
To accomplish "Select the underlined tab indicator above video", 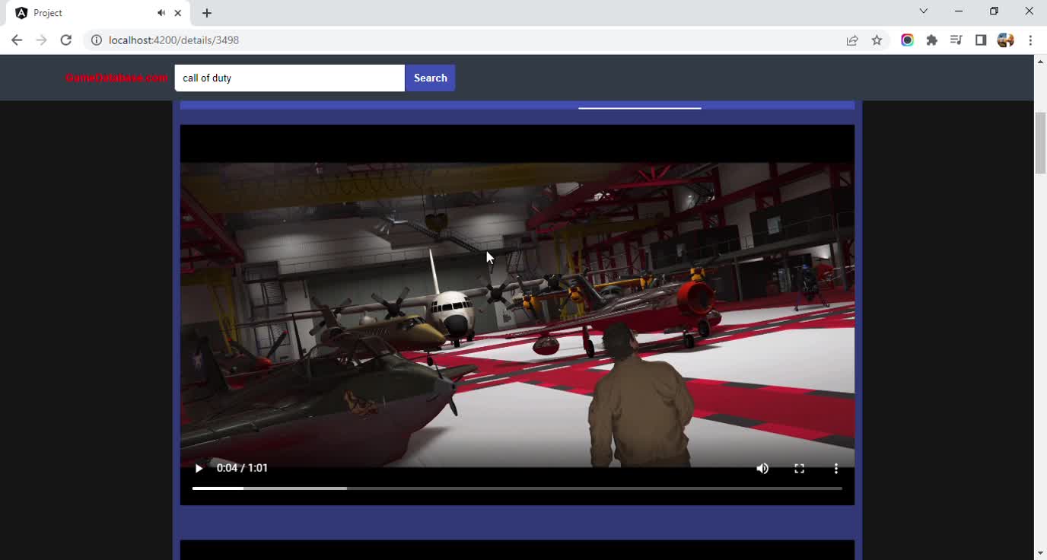I will click(x=639, y=108).
